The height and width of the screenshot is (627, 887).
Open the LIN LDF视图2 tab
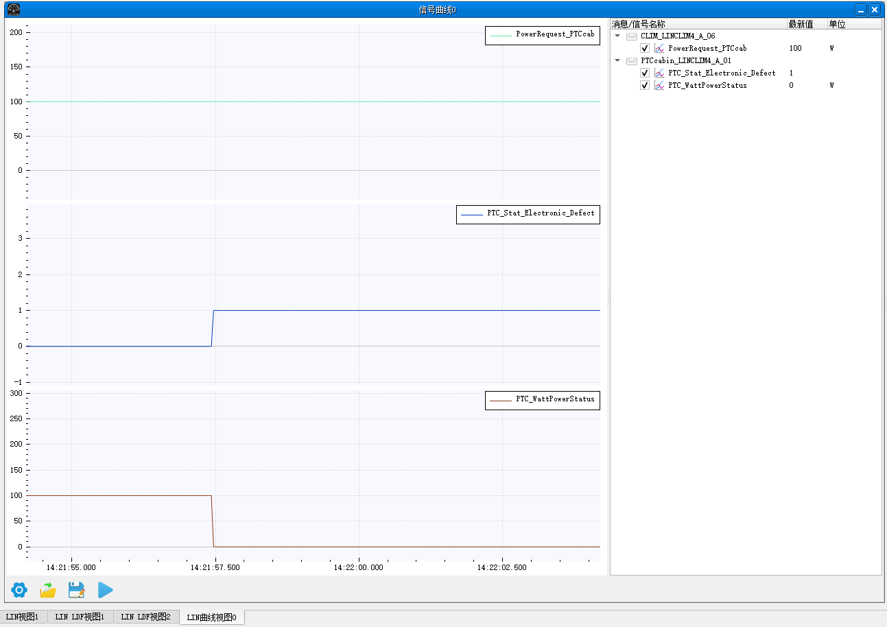click(x=146, y=617)
